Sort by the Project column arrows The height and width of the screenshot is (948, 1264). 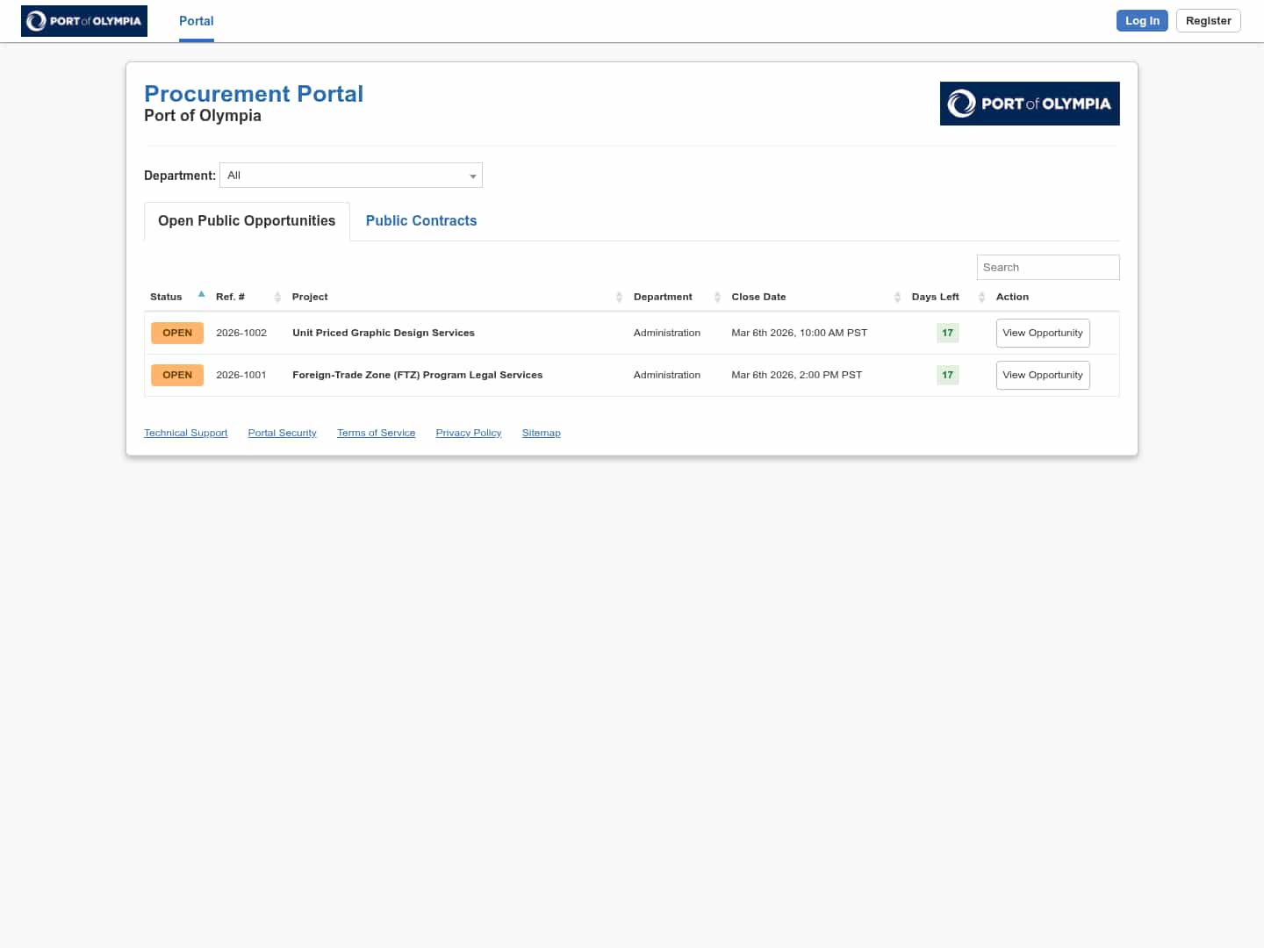coord(619,297)
